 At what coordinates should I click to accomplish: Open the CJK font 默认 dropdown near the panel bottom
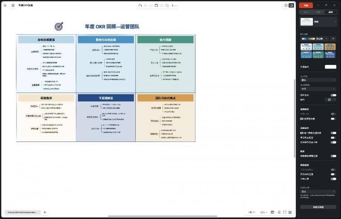click(x=318, y=192)
